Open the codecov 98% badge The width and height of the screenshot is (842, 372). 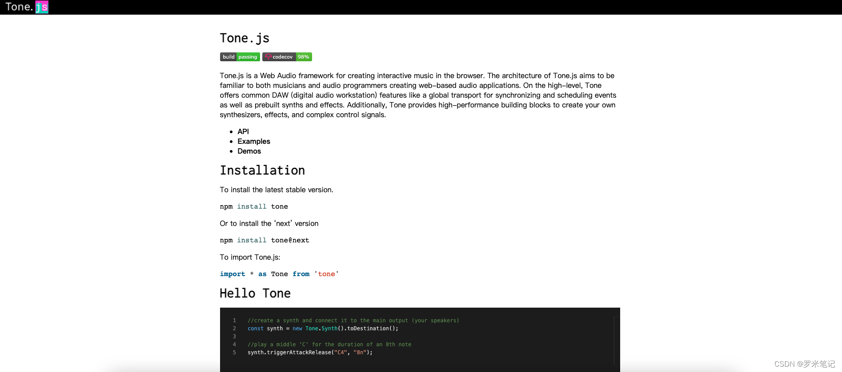287,57
